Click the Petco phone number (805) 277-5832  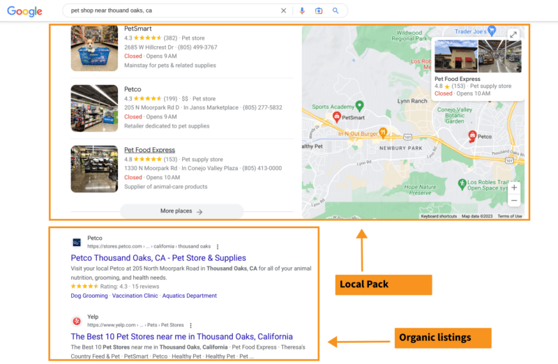coord(262,107)
